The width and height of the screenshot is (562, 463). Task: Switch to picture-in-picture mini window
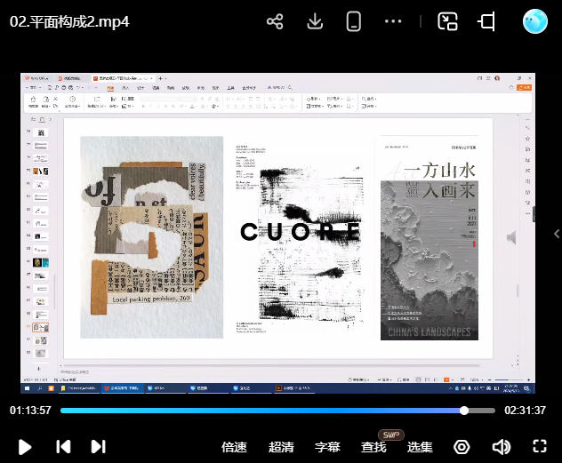coord(447,22)
